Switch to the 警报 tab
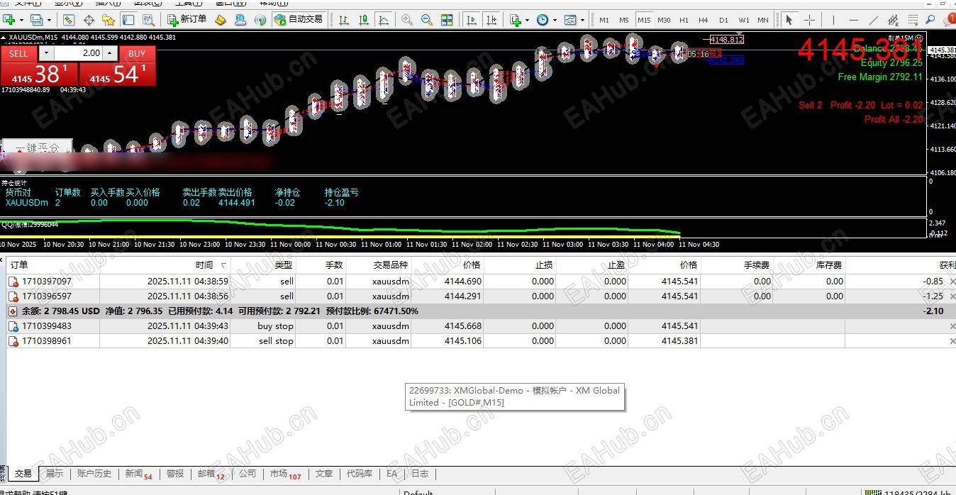Screen dimensions: 956x495 [175, 474]
